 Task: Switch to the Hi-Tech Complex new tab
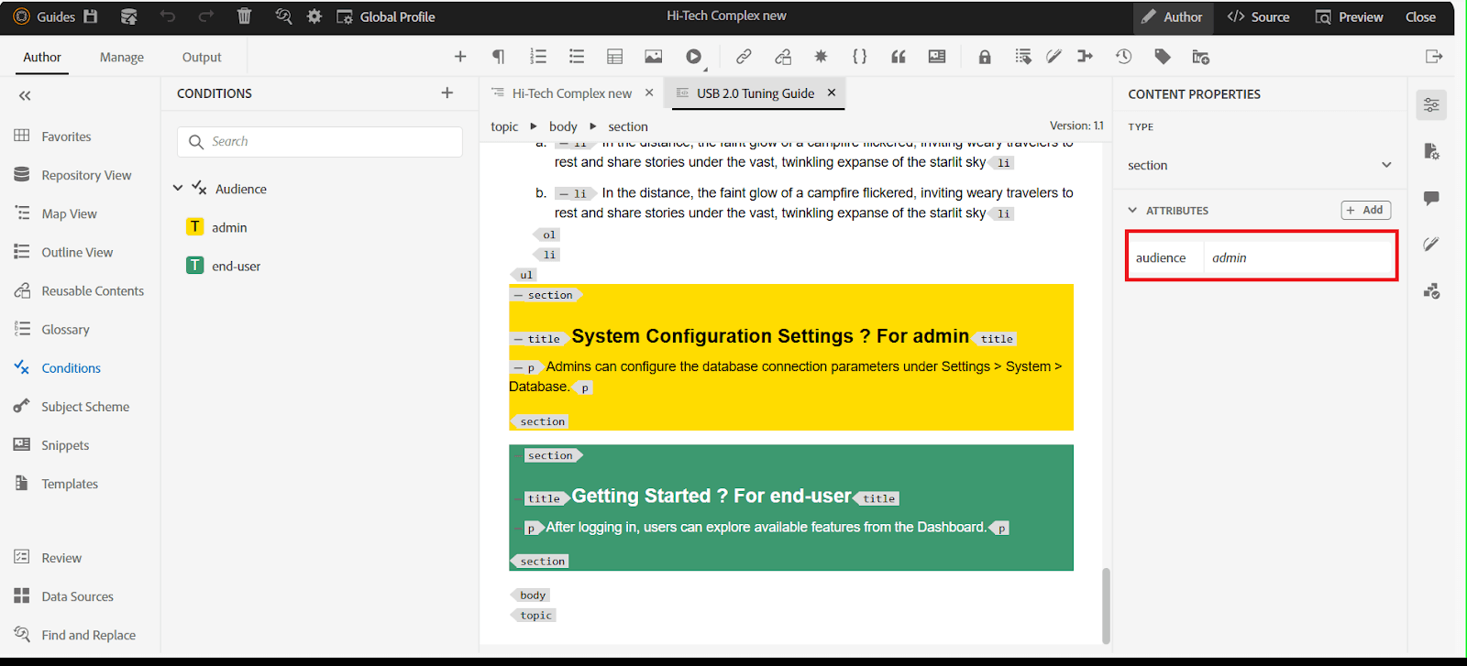coord(571,93)
